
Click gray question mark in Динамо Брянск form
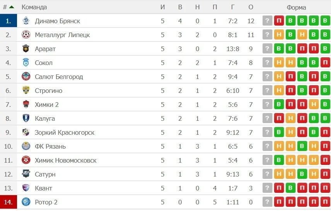[267, 21]
